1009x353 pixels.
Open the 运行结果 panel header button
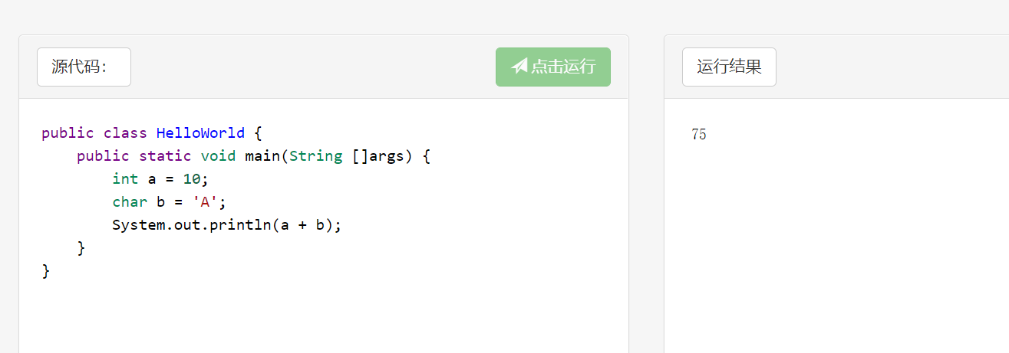[729, 67]
